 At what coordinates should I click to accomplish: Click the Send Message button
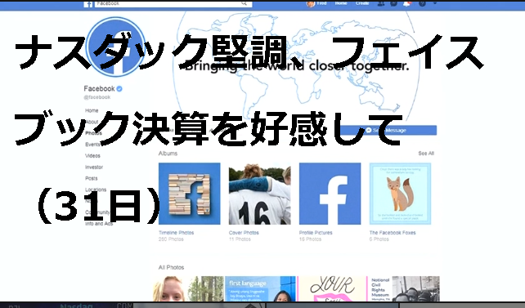pyautogui.click(x=388, y=131)
